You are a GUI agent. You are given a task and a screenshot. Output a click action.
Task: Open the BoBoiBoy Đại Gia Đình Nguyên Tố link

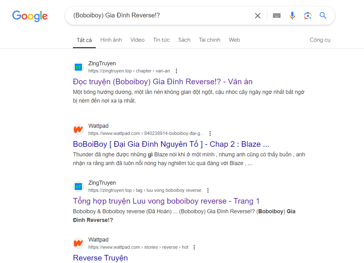tap(171, 144)
